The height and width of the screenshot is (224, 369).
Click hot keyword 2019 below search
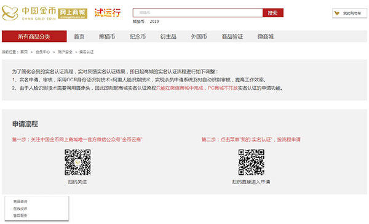154,22
